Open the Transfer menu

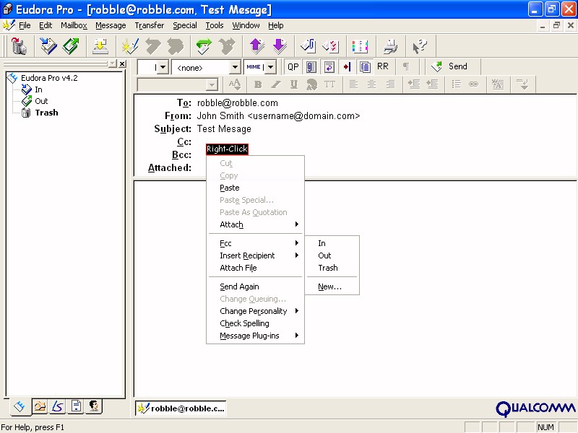click(x=150, y=25)
